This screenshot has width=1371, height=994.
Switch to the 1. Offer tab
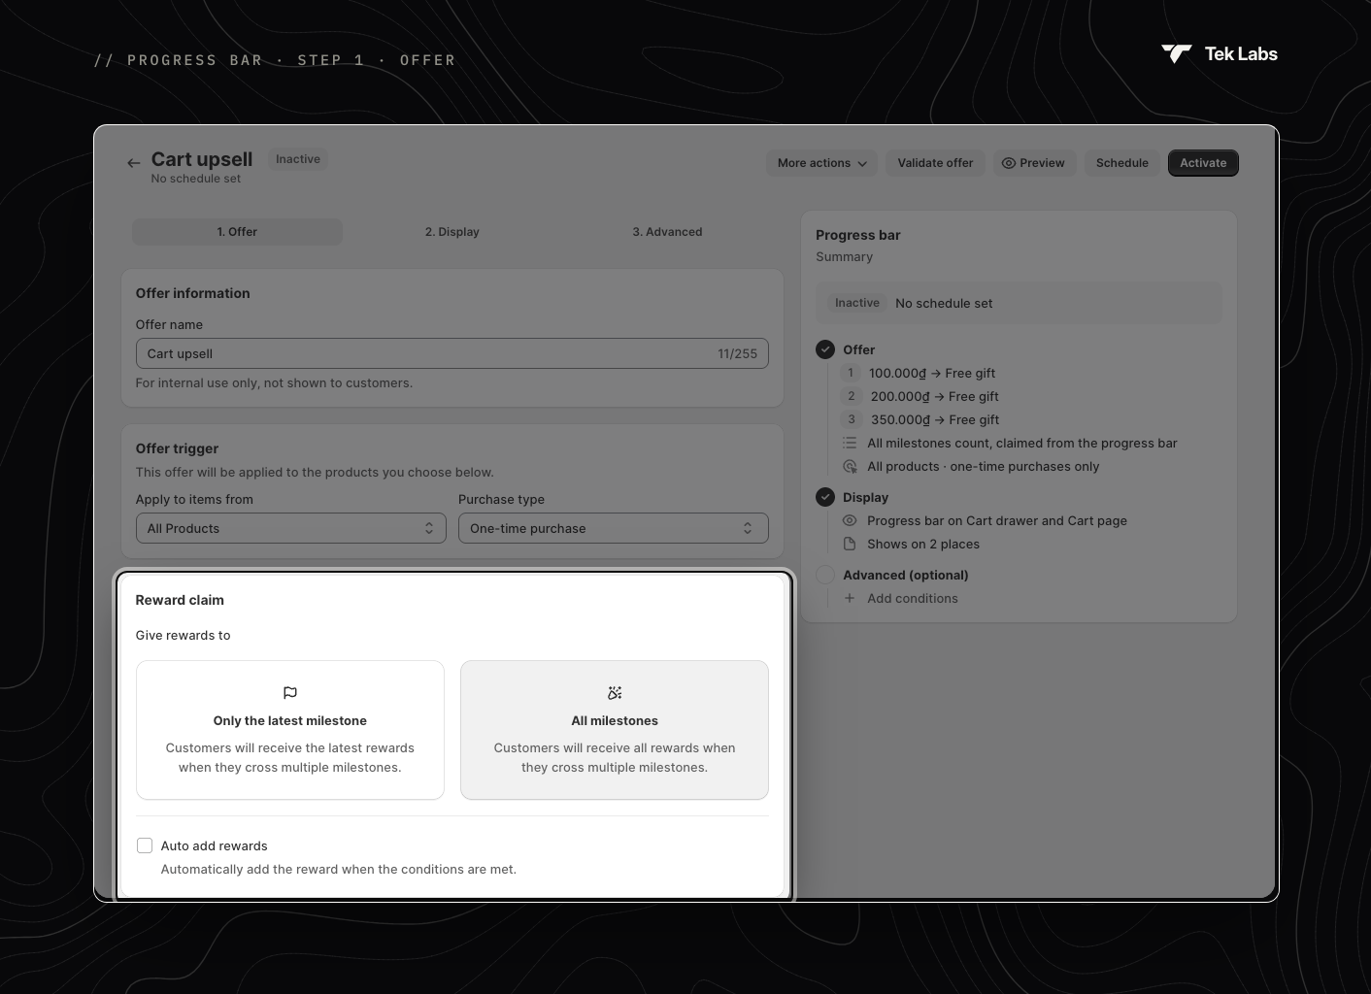coord(237,232)
